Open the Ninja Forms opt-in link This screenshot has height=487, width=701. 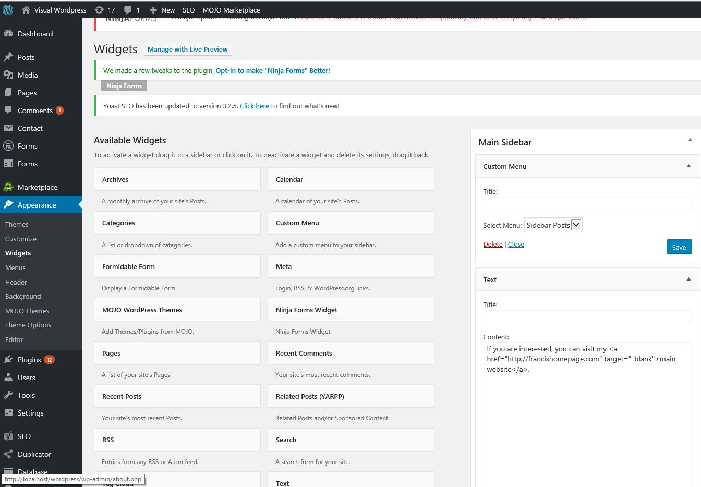click(x=273, y=70)
